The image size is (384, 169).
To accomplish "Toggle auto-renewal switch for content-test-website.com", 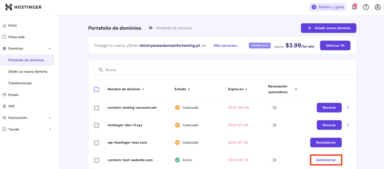I will (x=273, y=160).
